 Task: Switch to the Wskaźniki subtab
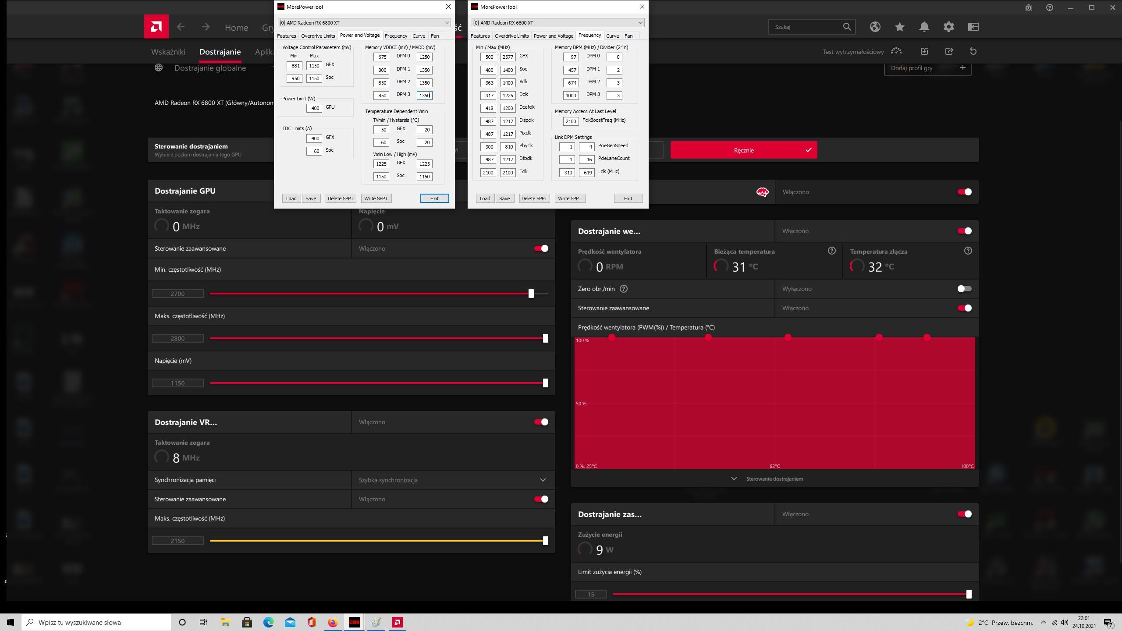(168, 52)
